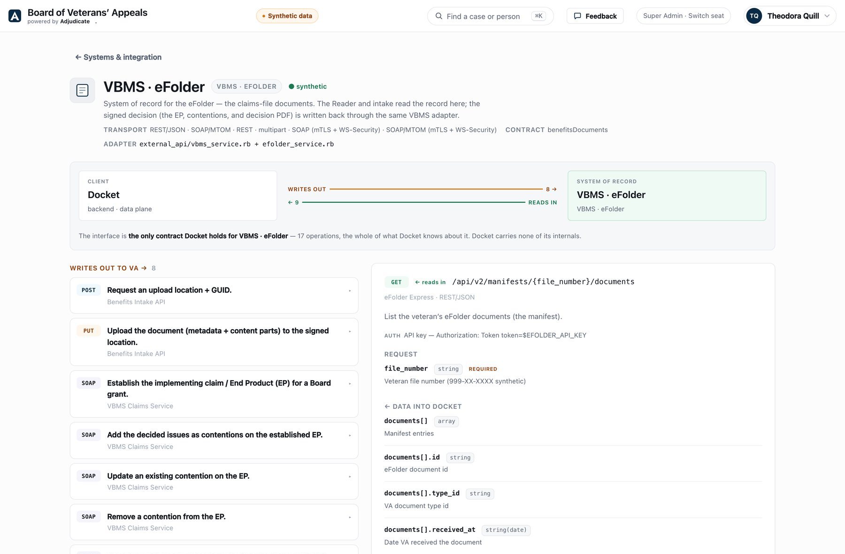845x554 pixels.
Task: Click the PUT method badge
Action: tap(88, 331)
